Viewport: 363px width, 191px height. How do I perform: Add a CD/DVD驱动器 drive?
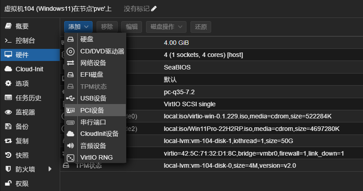102,51
